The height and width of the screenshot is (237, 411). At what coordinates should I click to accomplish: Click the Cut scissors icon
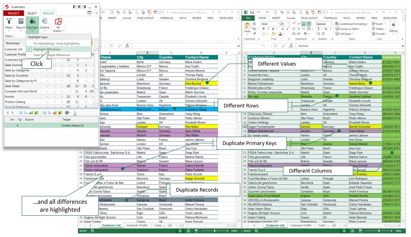254,24
